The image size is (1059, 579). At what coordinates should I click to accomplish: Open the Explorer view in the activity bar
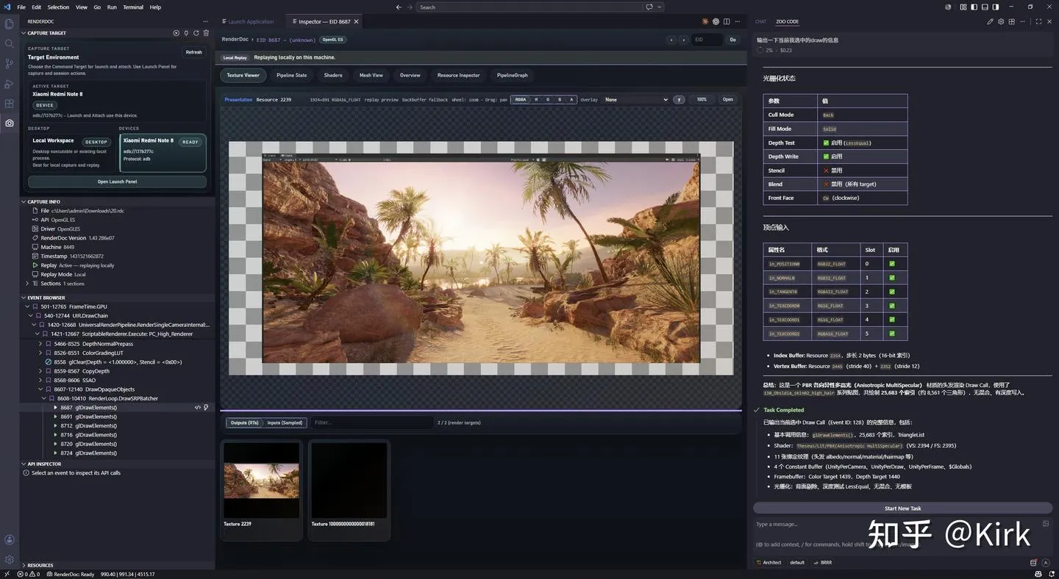tap(10, 24)
